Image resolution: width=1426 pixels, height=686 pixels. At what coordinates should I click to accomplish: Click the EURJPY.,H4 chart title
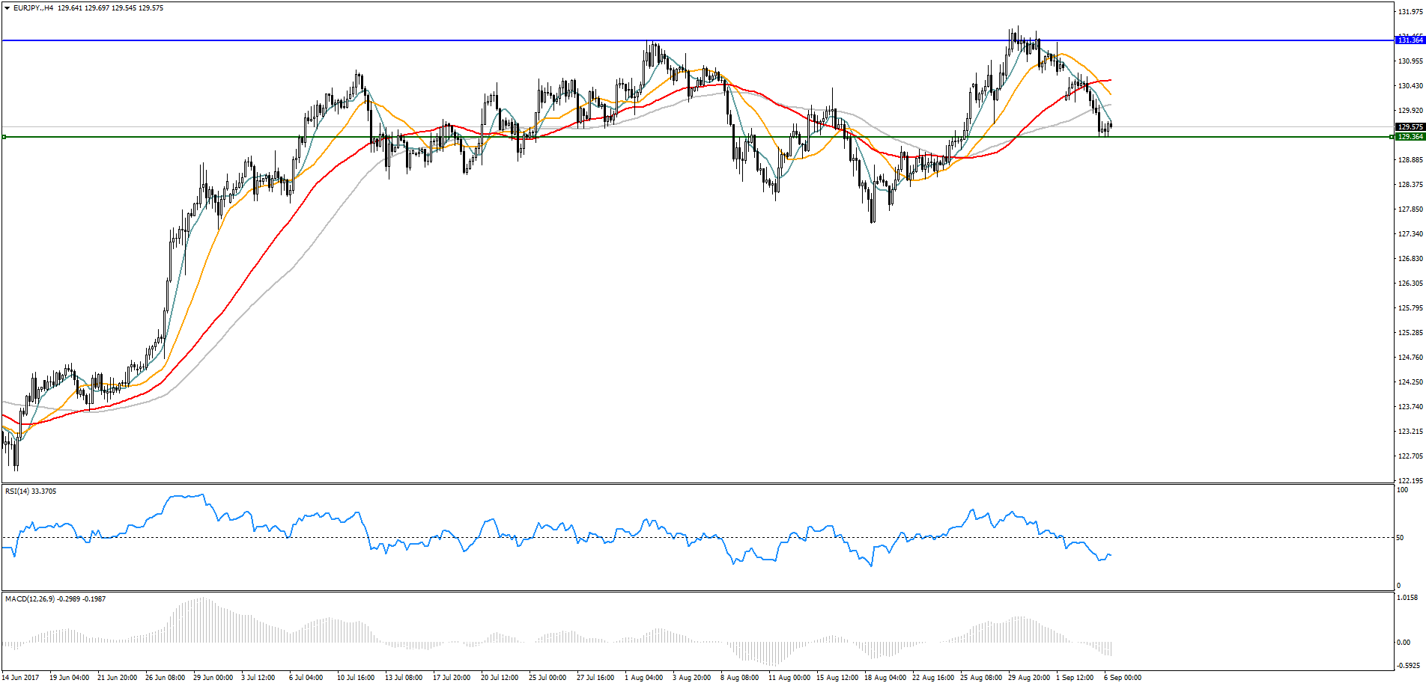coord(34,8)
